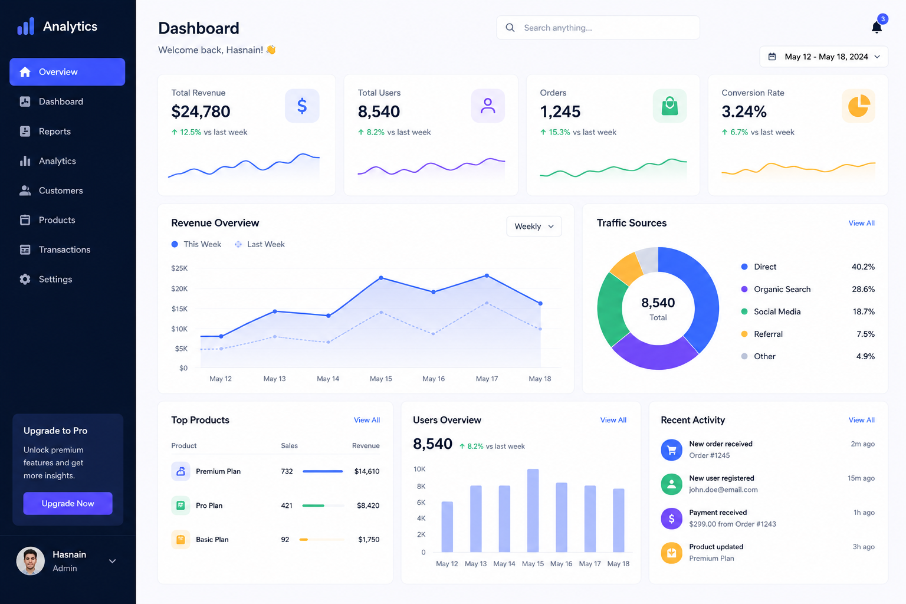Click the New order received cart icon

pos(671,450)
